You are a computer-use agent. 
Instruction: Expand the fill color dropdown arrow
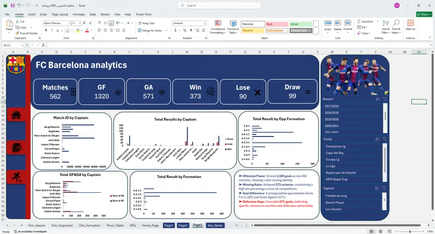82,30
